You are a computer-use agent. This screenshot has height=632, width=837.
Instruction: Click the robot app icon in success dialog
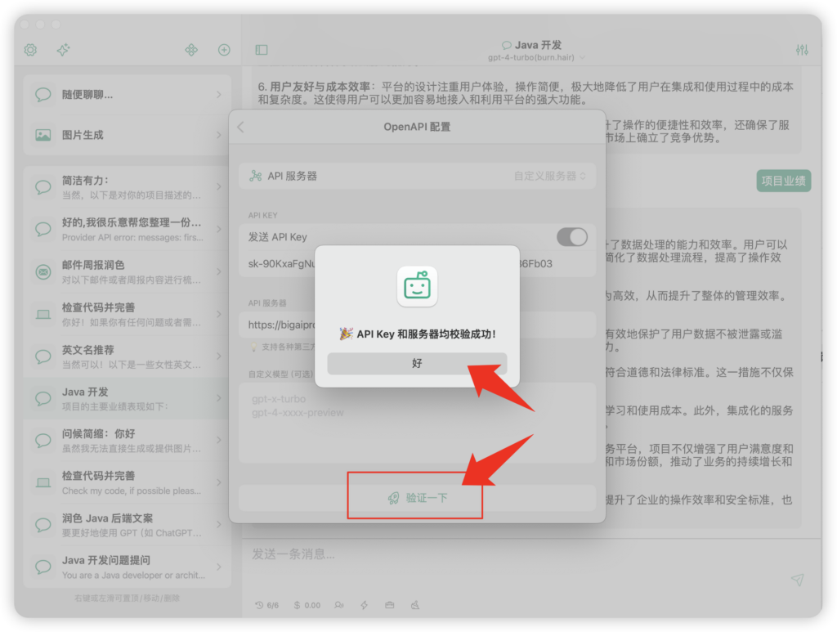point(417,287)
